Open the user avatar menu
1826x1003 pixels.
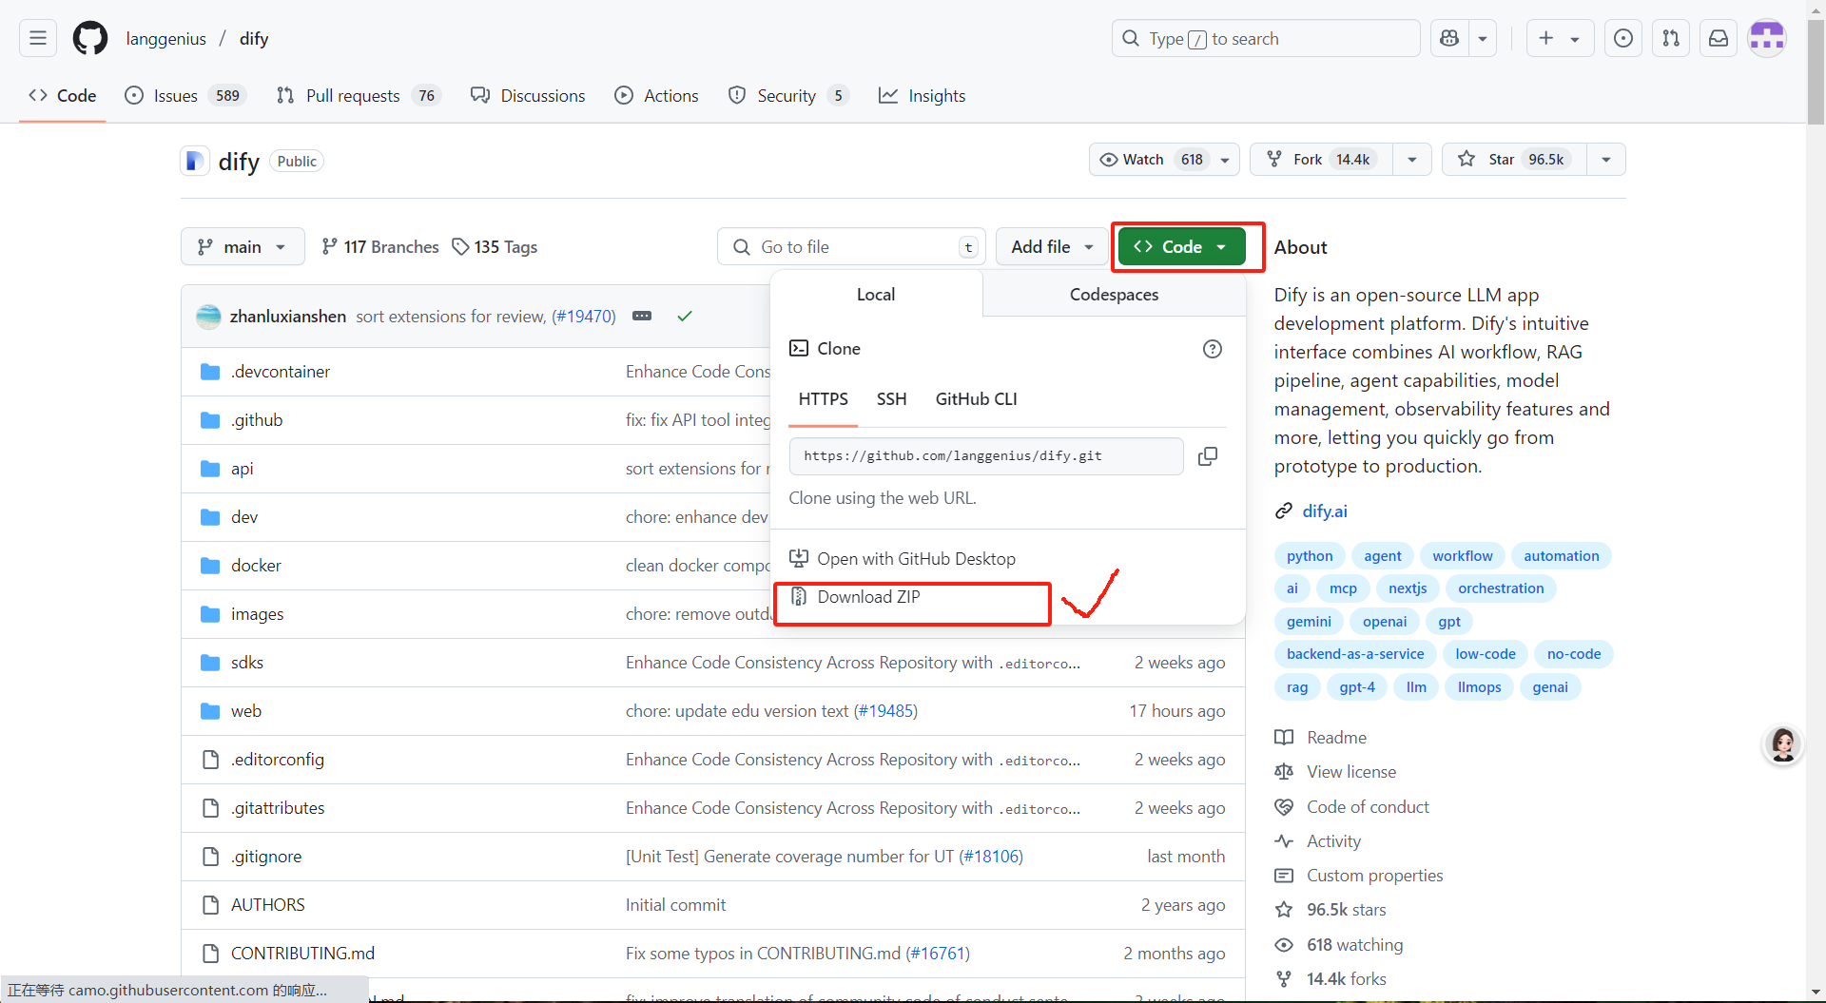tap(1767, 38)
